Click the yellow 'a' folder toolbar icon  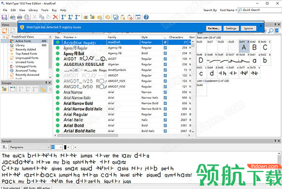click(x=86, y=17)
